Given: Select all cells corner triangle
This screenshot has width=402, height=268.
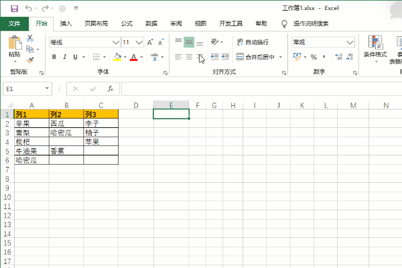Looking at the screenshot, I should pyautogui.click(x=10, y=105).
